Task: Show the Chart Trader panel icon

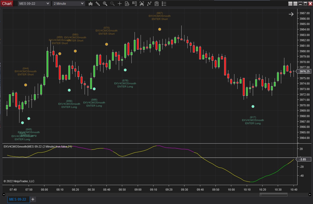Action: pos(134,4)
